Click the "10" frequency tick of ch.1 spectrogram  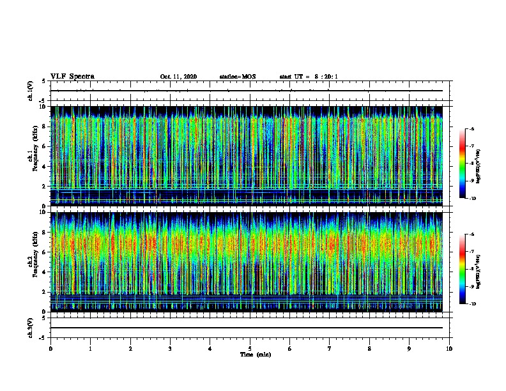pos(43,107)
